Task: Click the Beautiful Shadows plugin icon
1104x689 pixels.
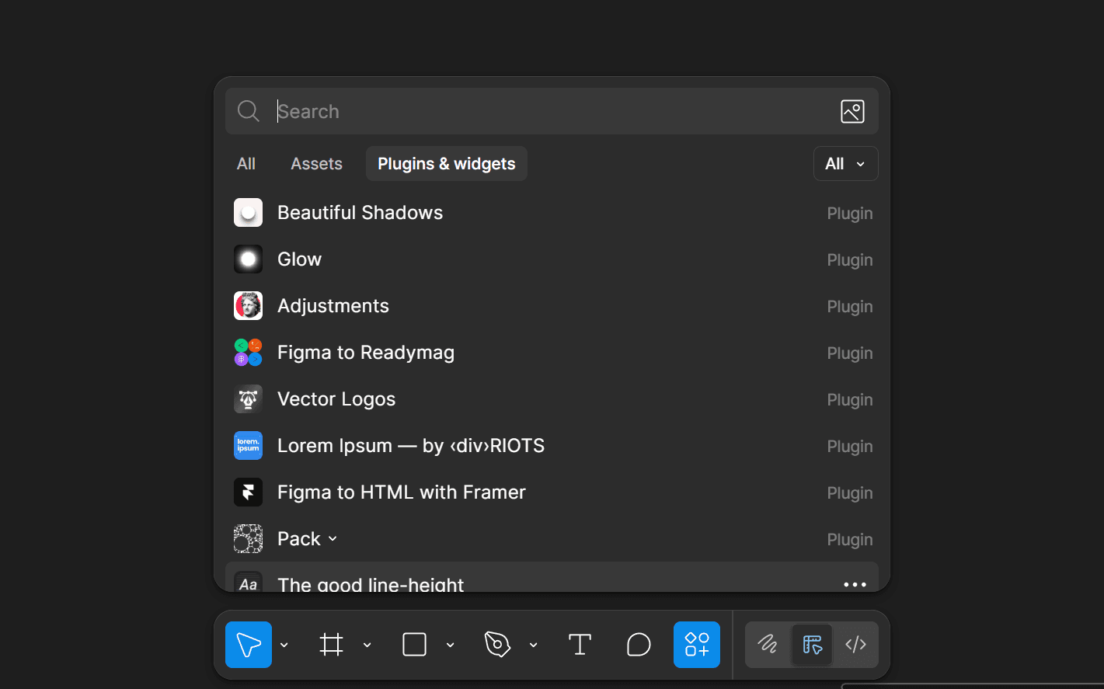Action: [x=249, y=213]
